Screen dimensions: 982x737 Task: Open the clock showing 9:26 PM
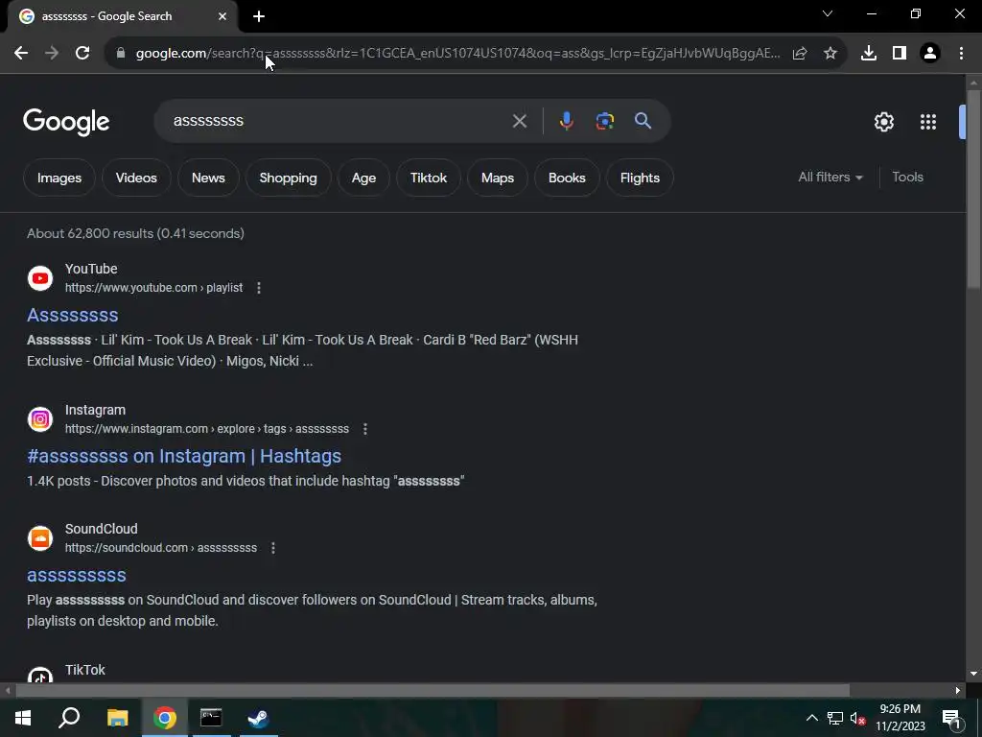point(900,709)
